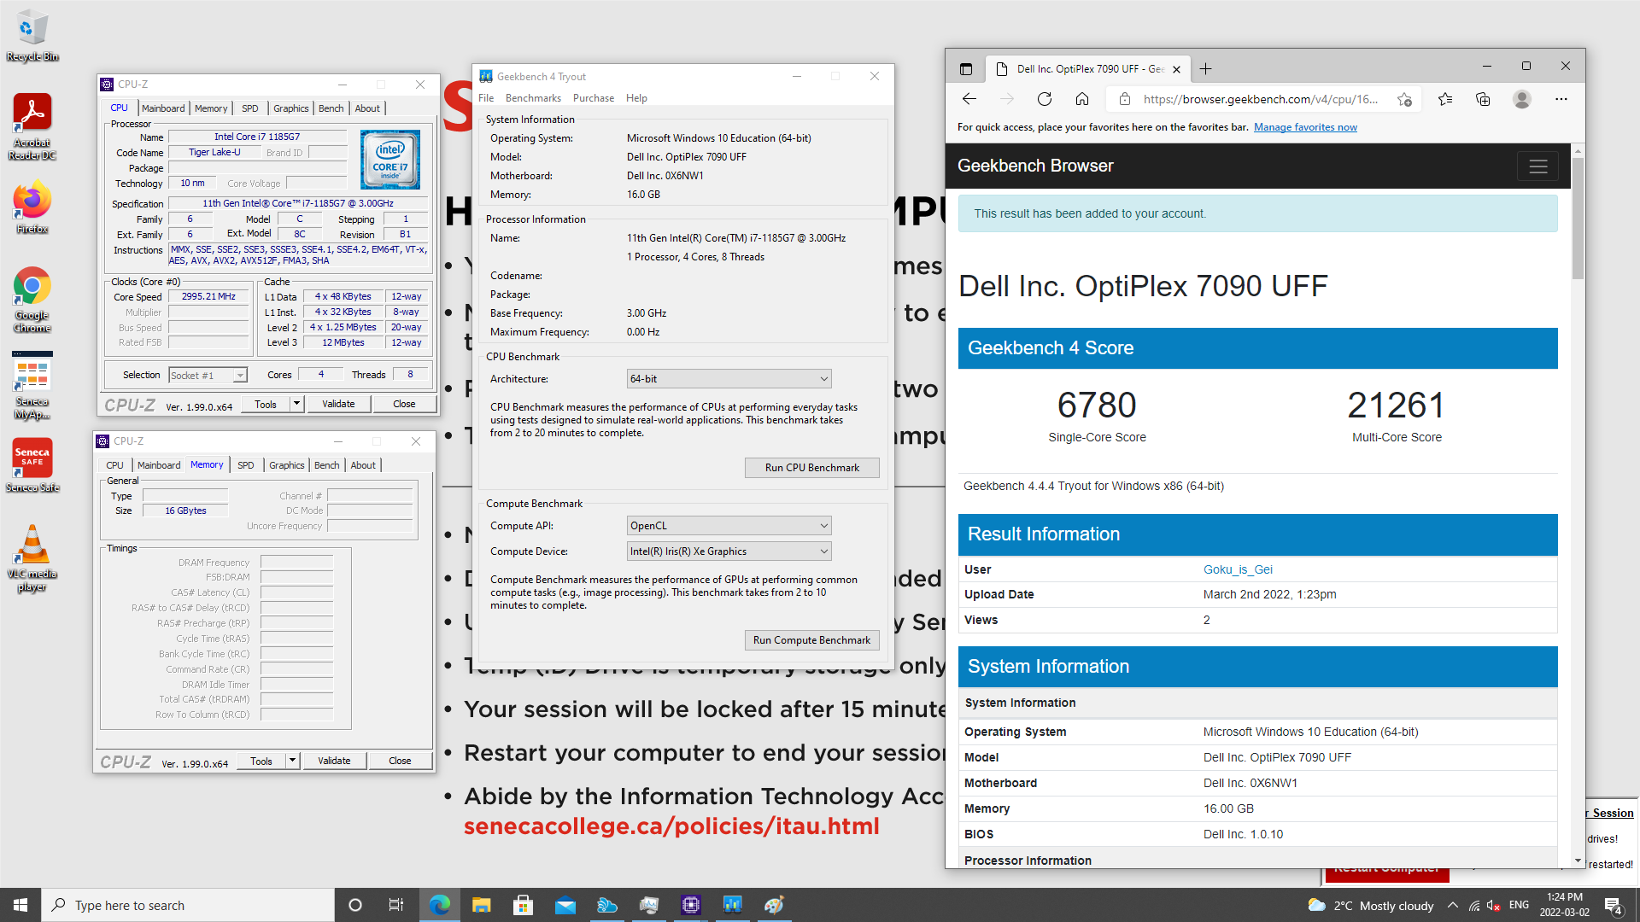Image resolution: width=1640 pixels, height=922 pixels.
Task: Click weather 2°C Mostly cloudy widget
Action: coord(1370,905)
